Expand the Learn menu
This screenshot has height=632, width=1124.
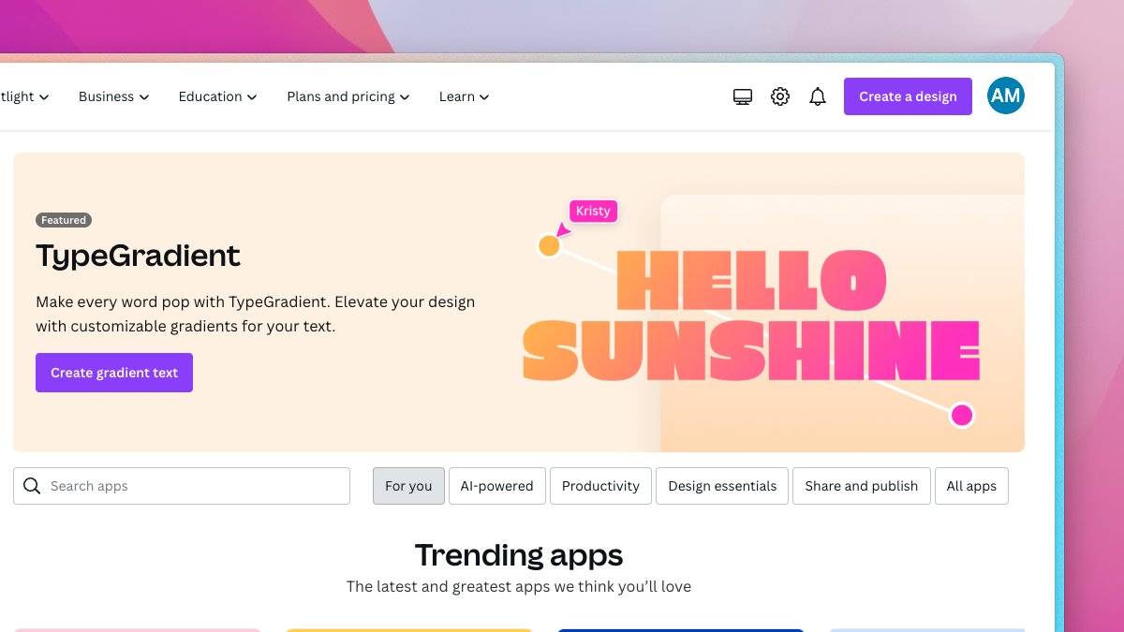(465, 96)
